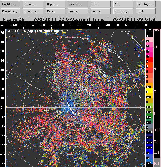The height and width of the screenshot is (167, 161).
Task: Jump to Now for current data
Action: click(x=123, y=4)
